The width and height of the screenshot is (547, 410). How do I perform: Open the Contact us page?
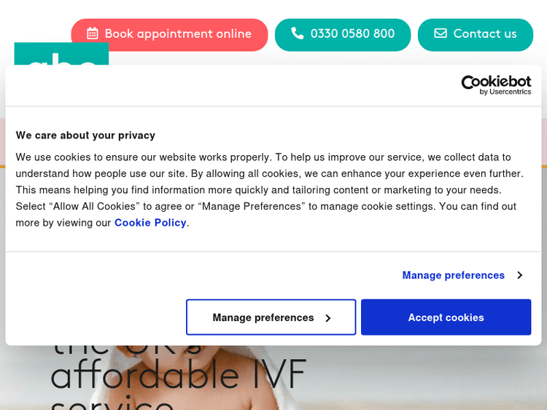[475, 35]
